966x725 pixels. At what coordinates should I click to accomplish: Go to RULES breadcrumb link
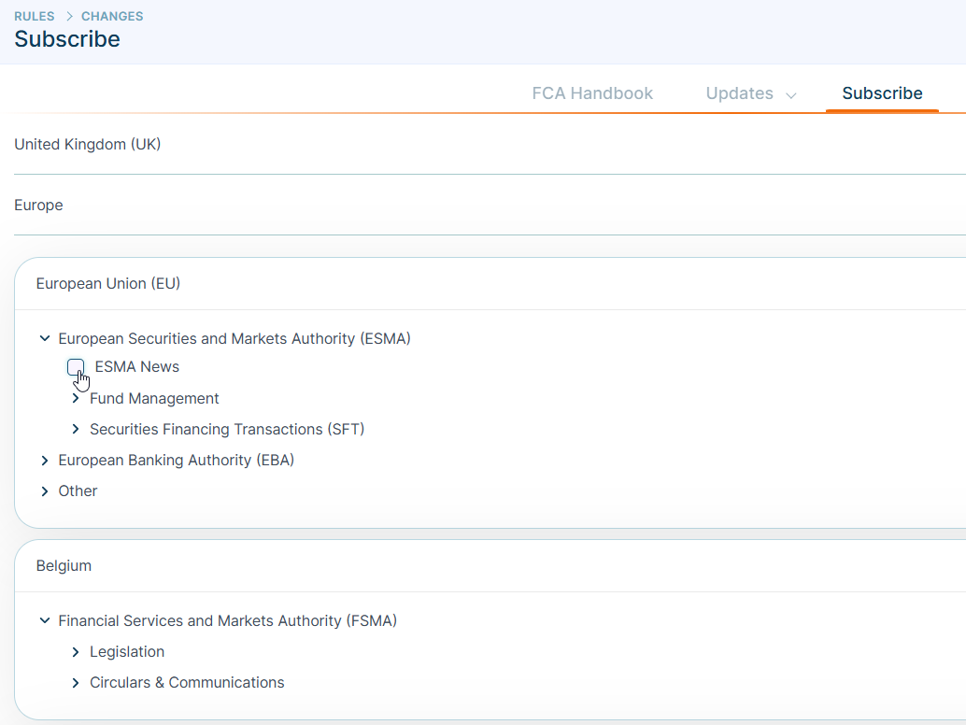pyautogui.click(x=35, y=16)
